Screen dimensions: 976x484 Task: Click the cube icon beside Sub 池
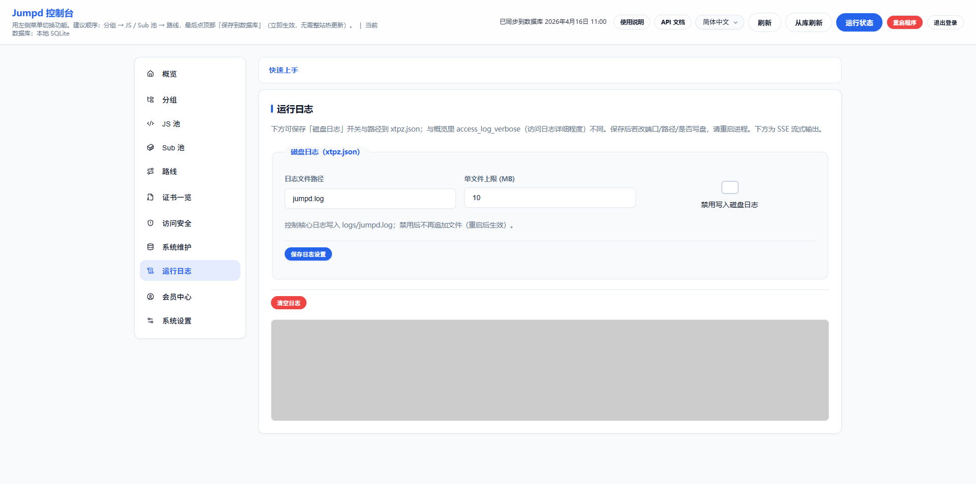coord(150,147)
